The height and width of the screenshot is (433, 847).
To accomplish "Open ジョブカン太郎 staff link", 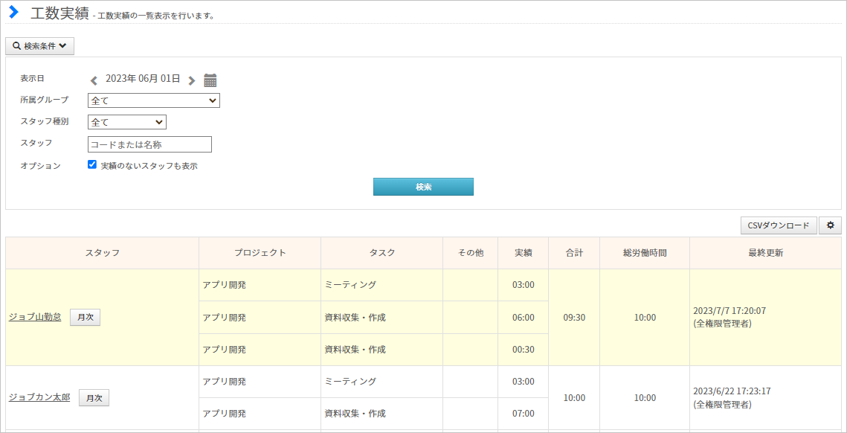I will pos(39,397).
